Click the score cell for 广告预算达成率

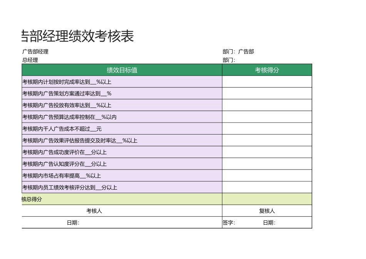coord(267,117)
